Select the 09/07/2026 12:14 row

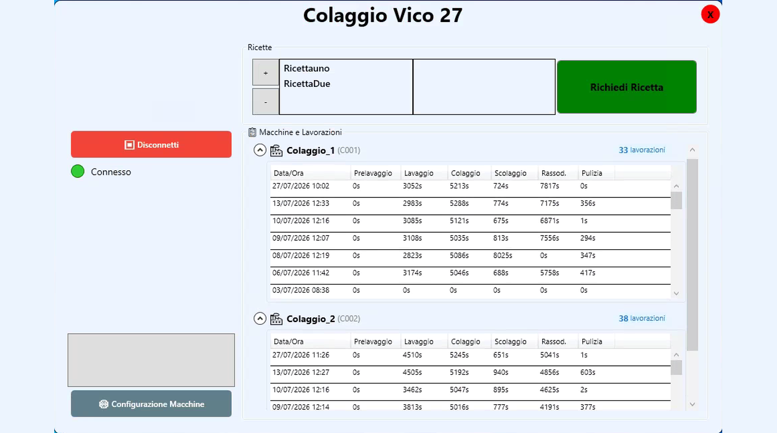(470, 407)
